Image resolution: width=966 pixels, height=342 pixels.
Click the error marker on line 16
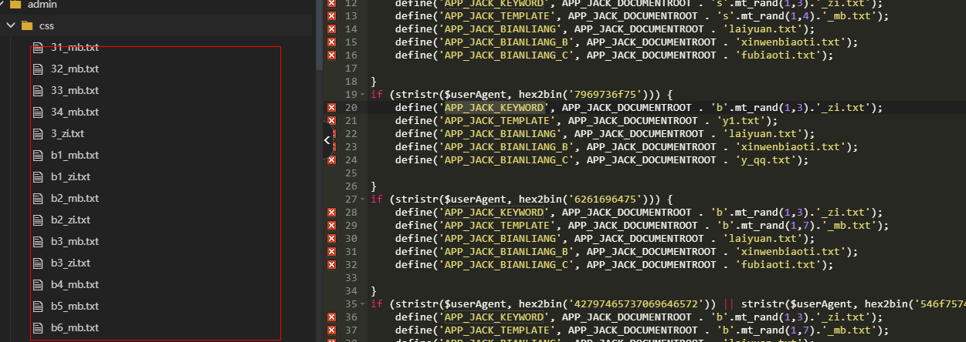pos(331,55)
